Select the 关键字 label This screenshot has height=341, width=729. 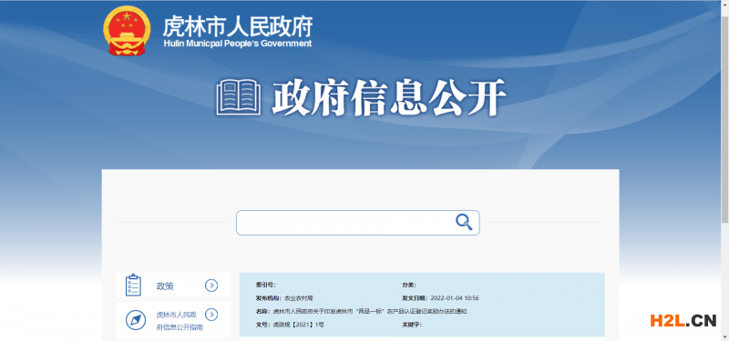click(412, 325)
